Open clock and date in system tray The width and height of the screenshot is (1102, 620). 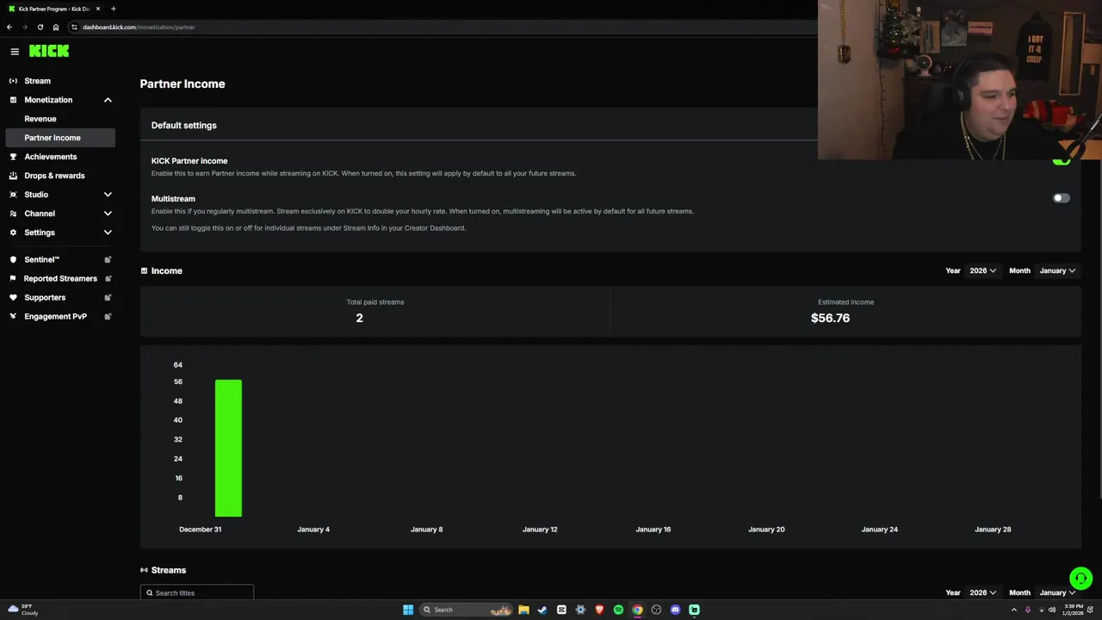(1073, 610)
